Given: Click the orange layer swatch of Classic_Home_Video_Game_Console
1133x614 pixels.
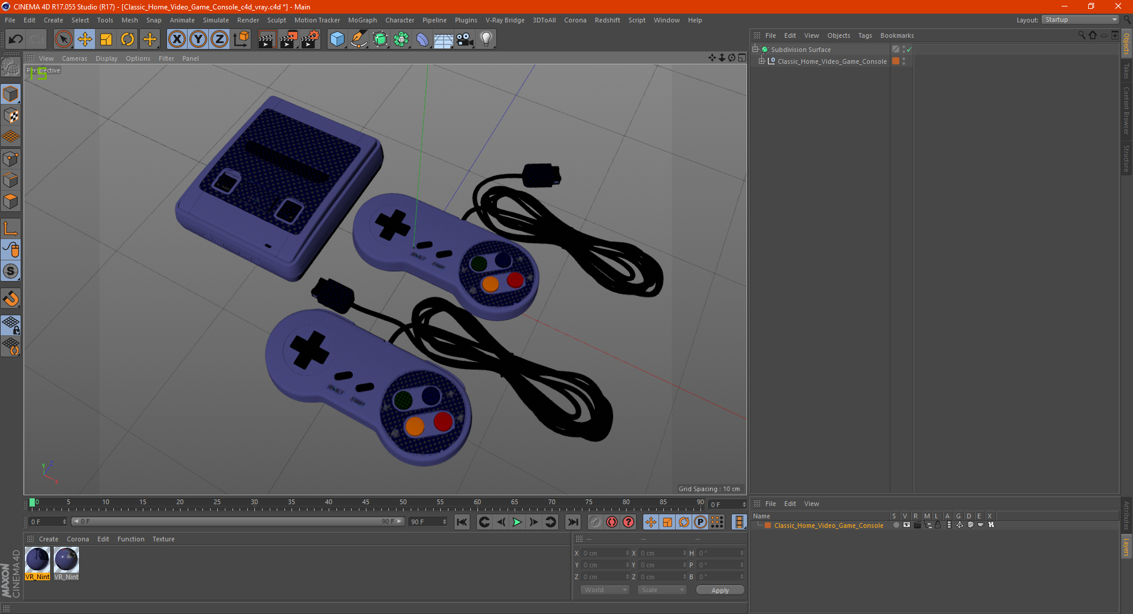Looking at the screenshot, I should click(x=896, y=61).
